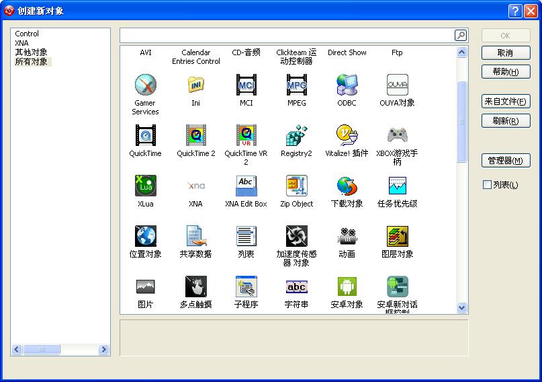Select the MCI object icon
The image size is (542, 382).
pyautogui.click(x=246, y=85)
